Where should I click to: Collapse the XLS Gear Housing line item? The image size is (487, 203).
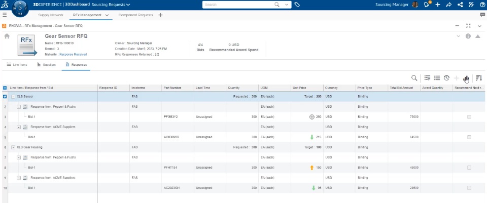(13, 147)
